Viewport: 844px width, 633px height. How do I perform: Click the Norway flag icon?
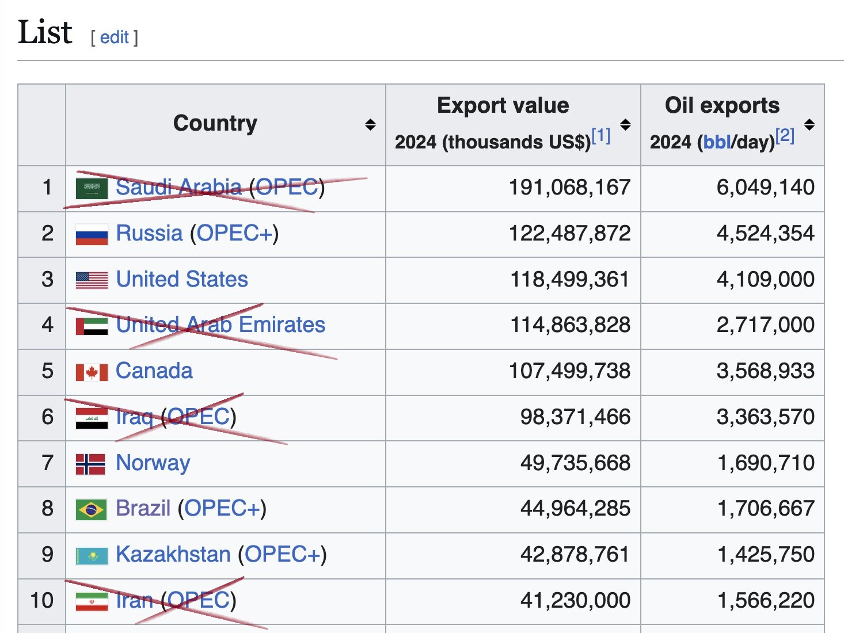pyautogui.click(x=90, y=464)
